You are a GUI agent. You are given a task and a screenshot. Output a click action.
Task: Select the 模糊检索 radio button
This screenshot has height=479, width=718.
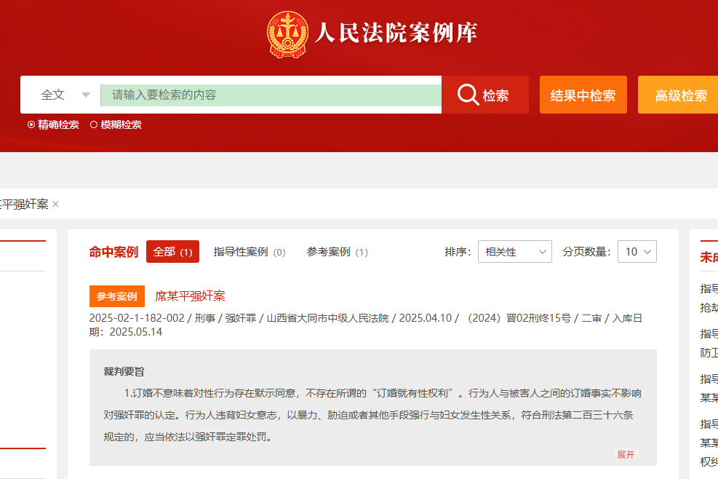tap(94, 124)
